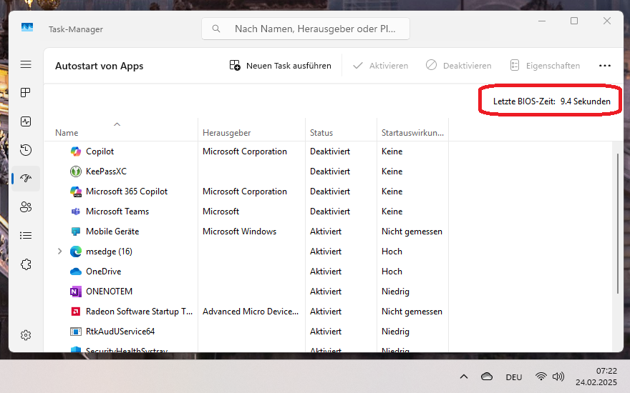Open the Performance page icon in sidebar
Viewport: 630px width, 393px height.
pos(26,121)
